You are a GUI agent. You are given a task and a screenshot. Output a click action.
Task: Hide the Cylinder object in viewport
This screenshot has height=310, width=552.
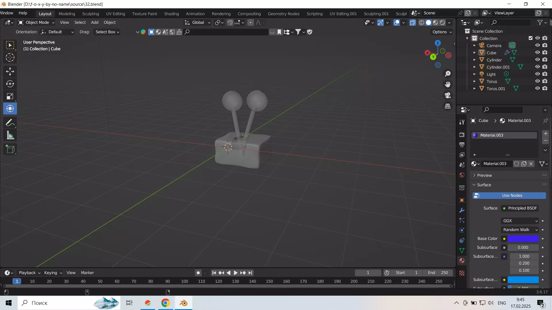(537, 60)
